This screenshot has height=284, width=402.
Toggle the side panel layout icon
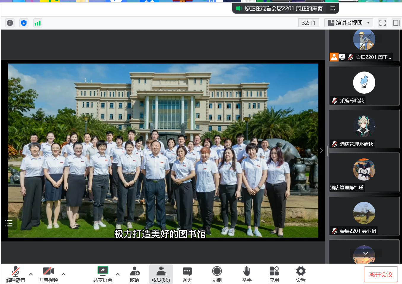click(396, 23)
